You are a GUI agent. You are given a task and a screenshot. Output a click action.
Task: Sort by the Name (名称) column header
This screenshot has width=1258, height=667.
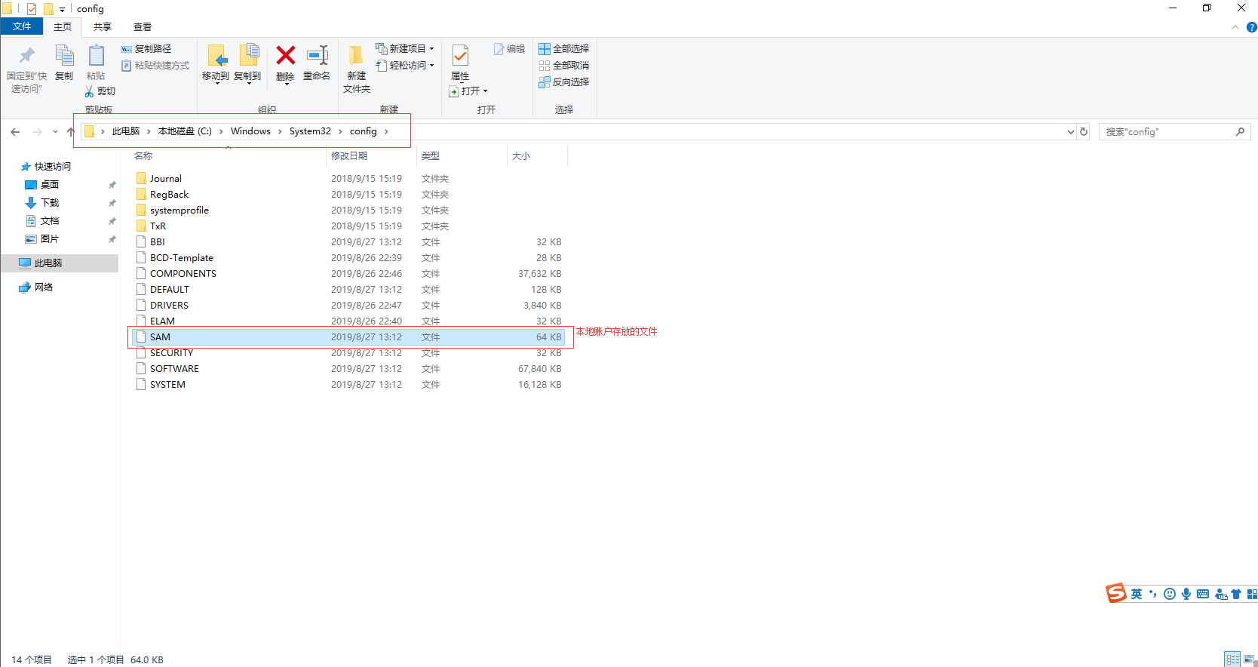(143, 156)
